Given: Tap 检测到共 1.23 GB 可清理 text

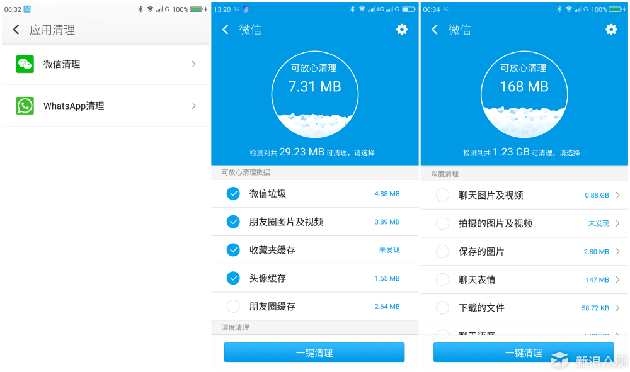Looking at the screenshot, I should click(x=522, y=152).
